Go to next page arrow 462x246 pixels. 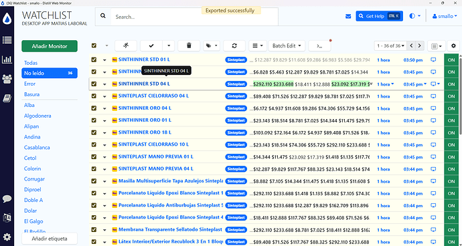(420, 45)
